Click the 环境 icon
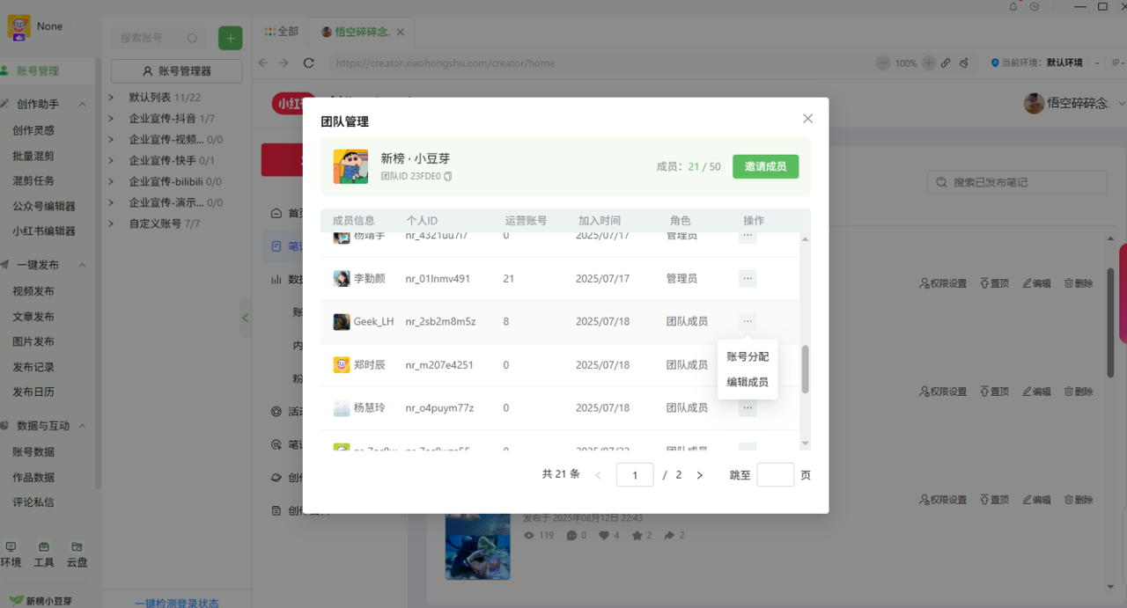The height and width of the screenshot is (608, 1127). coord(11,547)
